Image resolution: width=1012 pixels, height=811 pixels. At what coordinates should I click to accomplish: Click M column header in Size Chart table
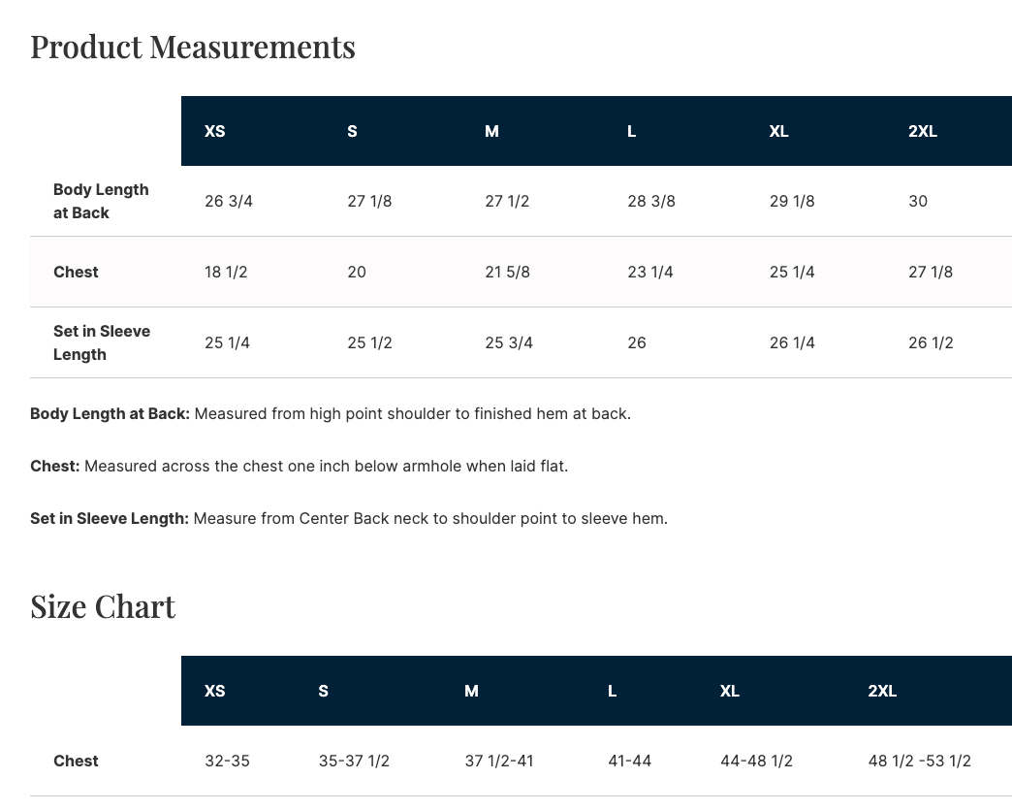[x=471, y=691]
